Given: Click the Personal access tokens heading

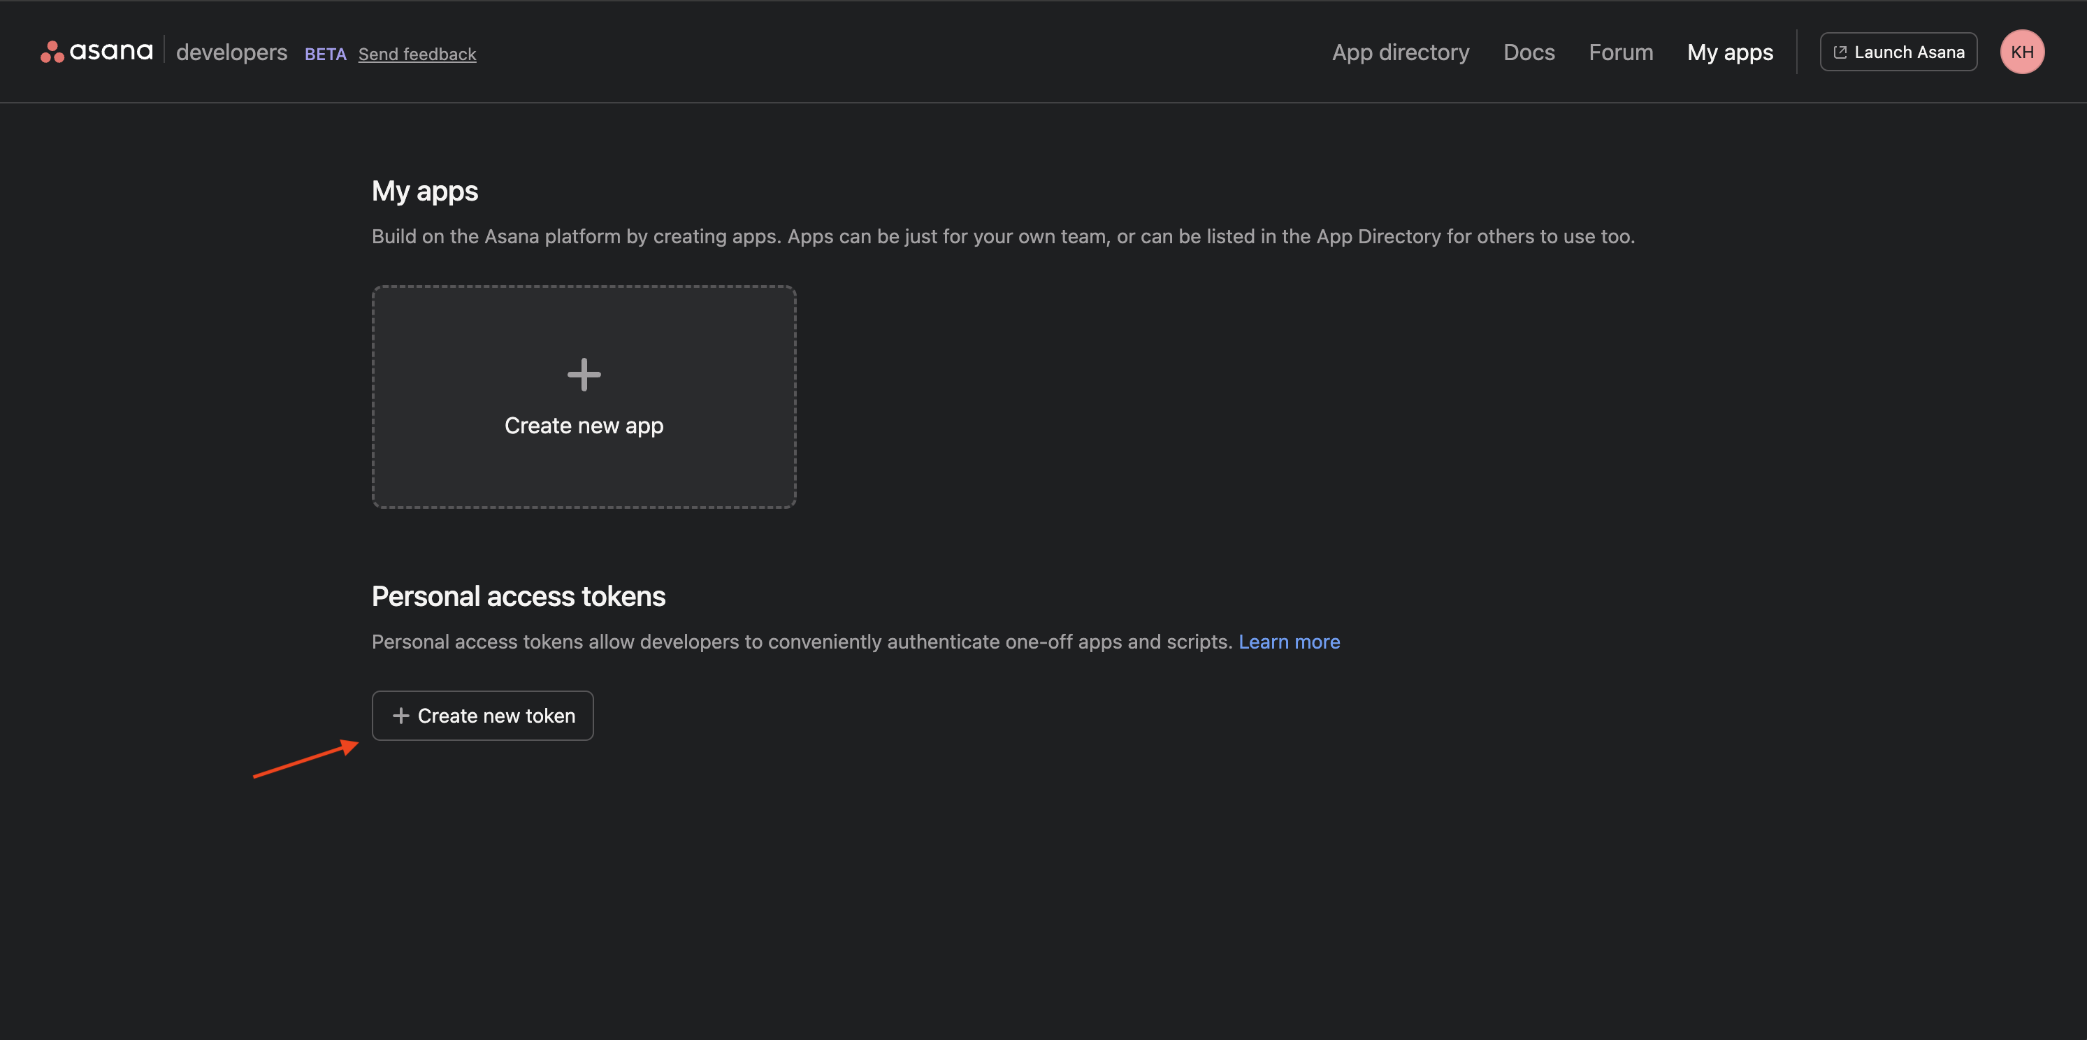Looking at the screenshot, I should (519, 596).
